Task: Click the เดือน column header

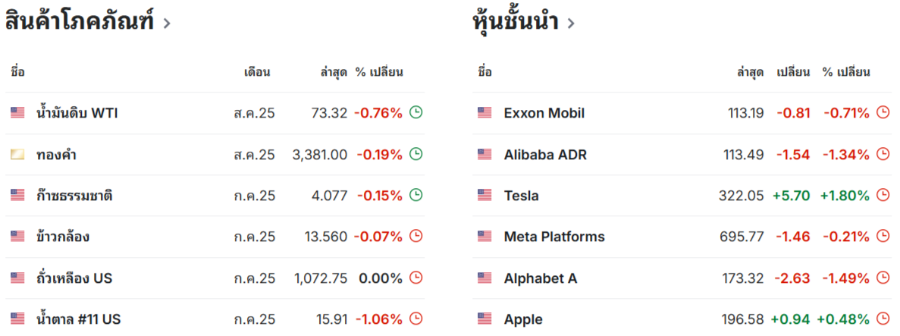Action: click(257, 72)
